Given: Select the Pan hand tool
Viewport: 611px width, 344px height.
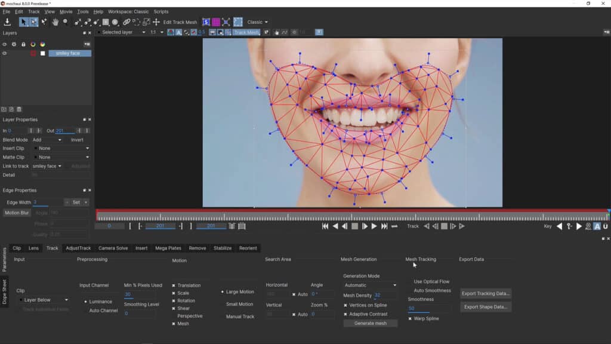Looking at the screenshot, I should point(55,22).
